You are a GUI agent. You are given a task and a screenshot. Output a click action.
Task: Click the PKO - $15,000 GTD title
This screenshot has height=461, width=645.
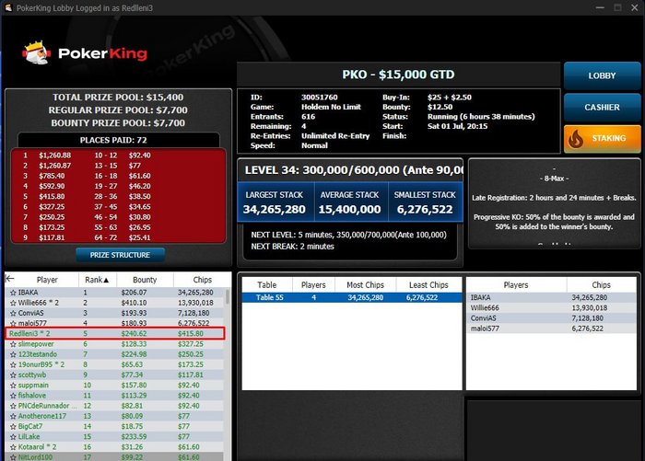[x=398, y=75]
